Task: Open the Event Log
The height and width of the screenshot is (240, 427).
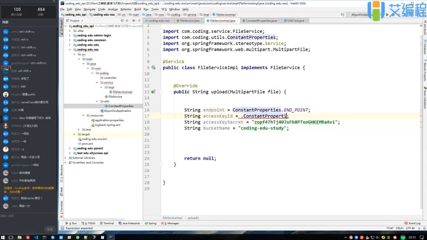Action: 412,223
